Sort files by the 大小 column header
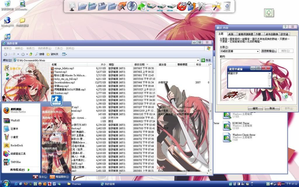Image resolution: width=299 pixels, height=187 pixels. coord(97,65)
